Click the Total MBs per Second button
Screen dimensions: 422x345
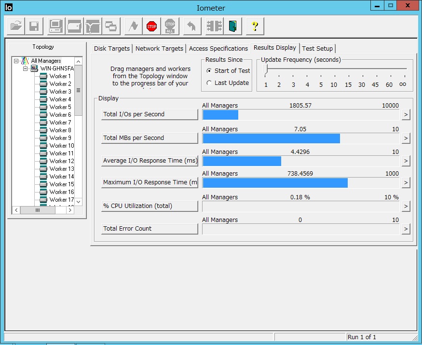point(150,138)
